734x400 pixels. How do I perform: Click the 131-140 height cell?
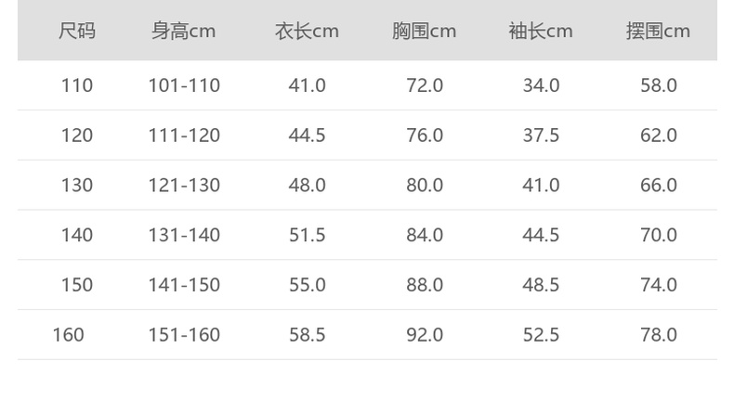(x=184, y=236)
